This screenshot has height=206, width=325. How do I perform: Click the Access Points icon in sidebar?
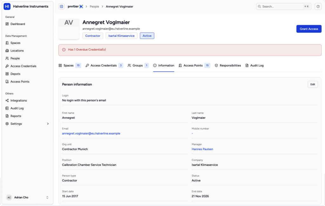7,82
